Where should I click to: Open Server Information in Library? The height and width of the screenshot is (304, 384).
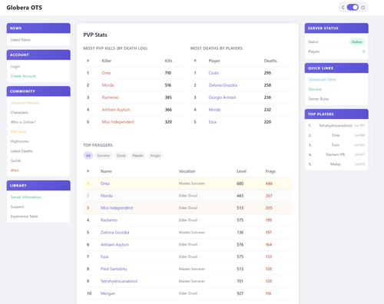pyautogui.click(x=26, y=197)
